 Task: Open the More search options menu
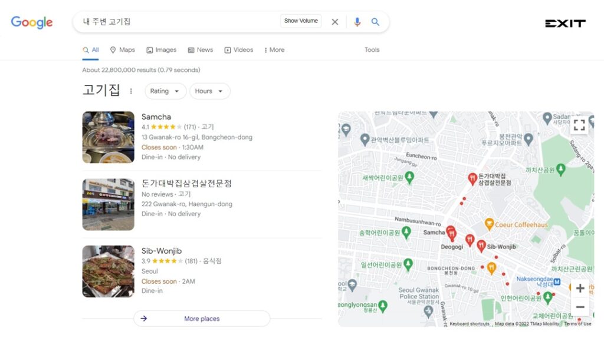click(274, 50)
